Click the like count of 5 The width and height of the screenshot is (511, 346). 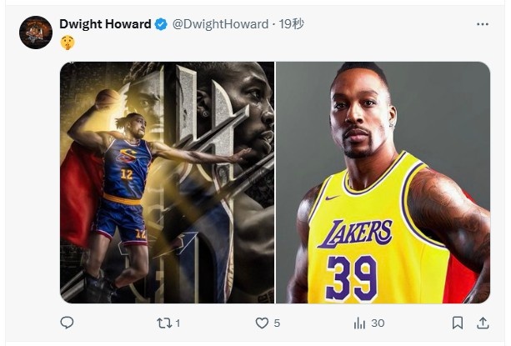pos(276,323)
